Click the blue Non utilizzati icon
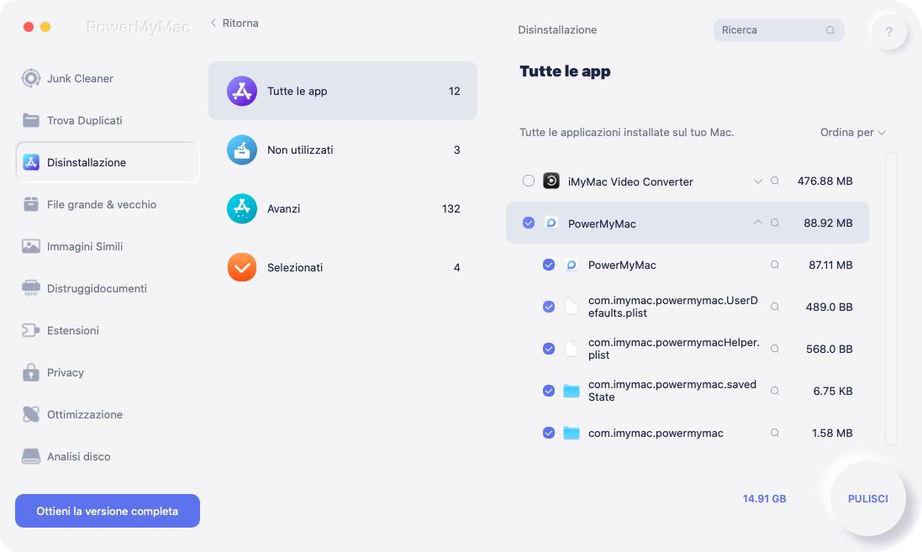Viewport: 922px width, 552px height. pos(242,150)
